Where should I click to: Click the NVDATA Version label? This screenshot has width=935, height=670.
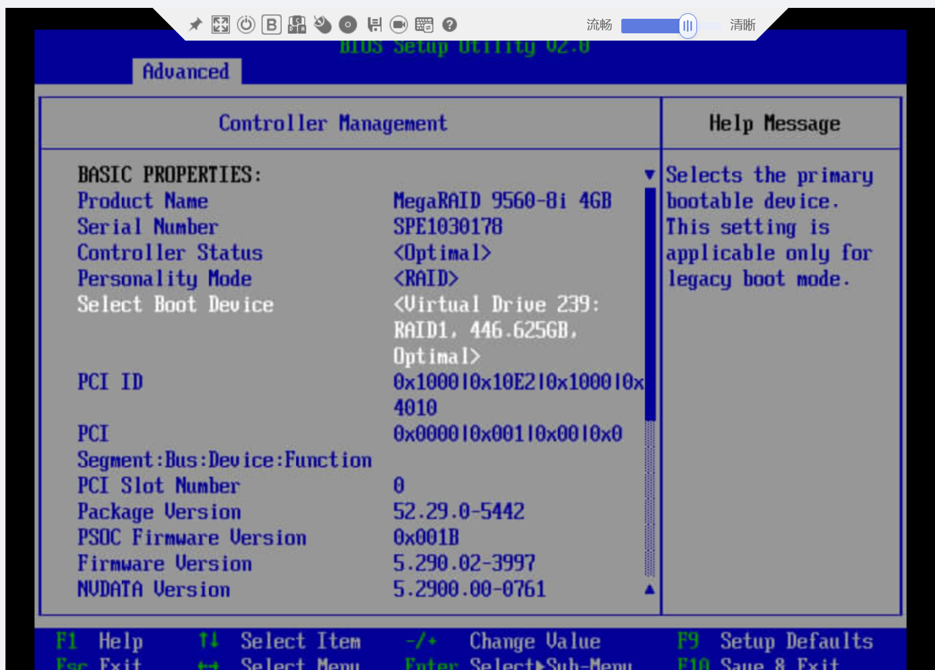click(154, 589)
